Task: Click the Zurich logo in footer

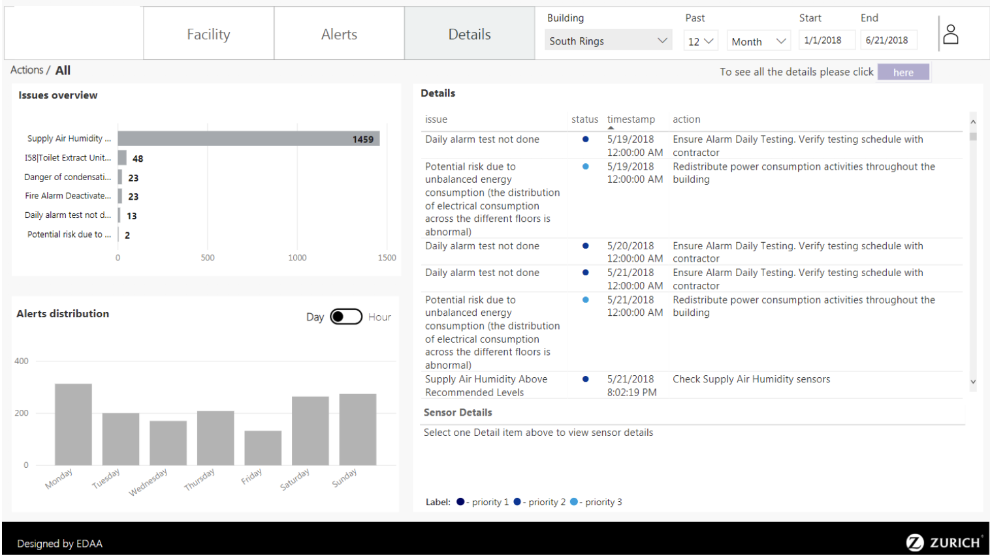Action: pyautogui.click(x=943, y=542)
